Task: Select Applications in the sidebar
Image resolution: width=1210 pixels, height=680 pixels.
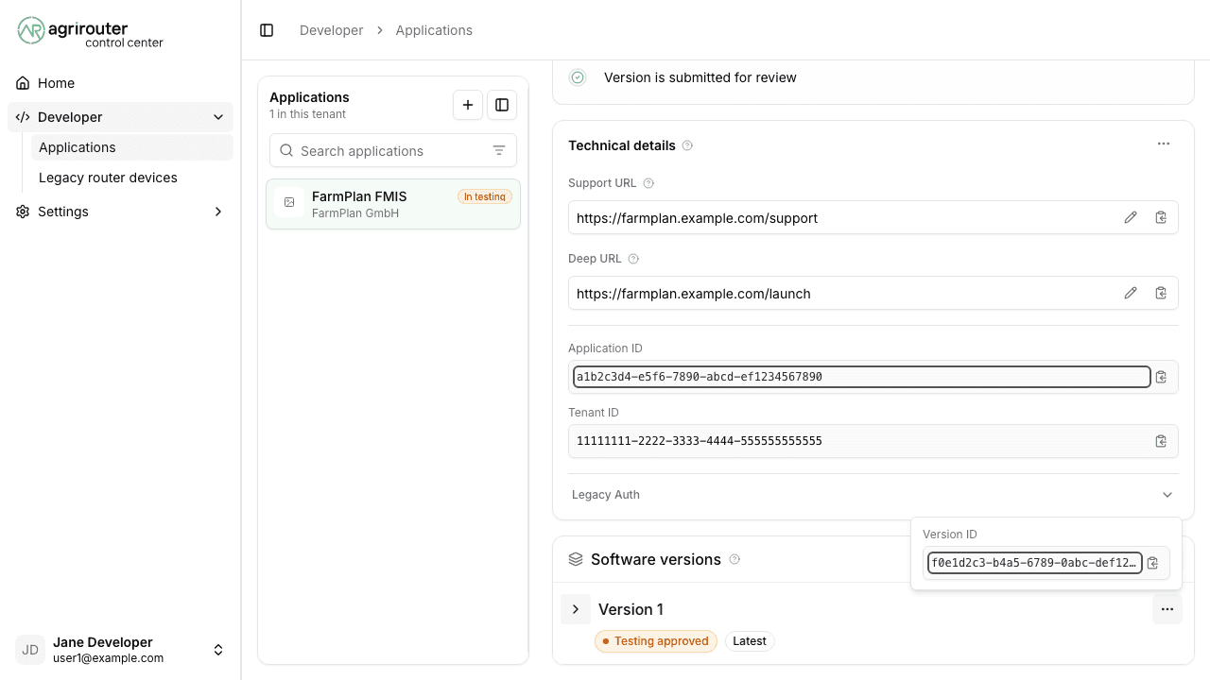Action: click(x=131, y=147)
